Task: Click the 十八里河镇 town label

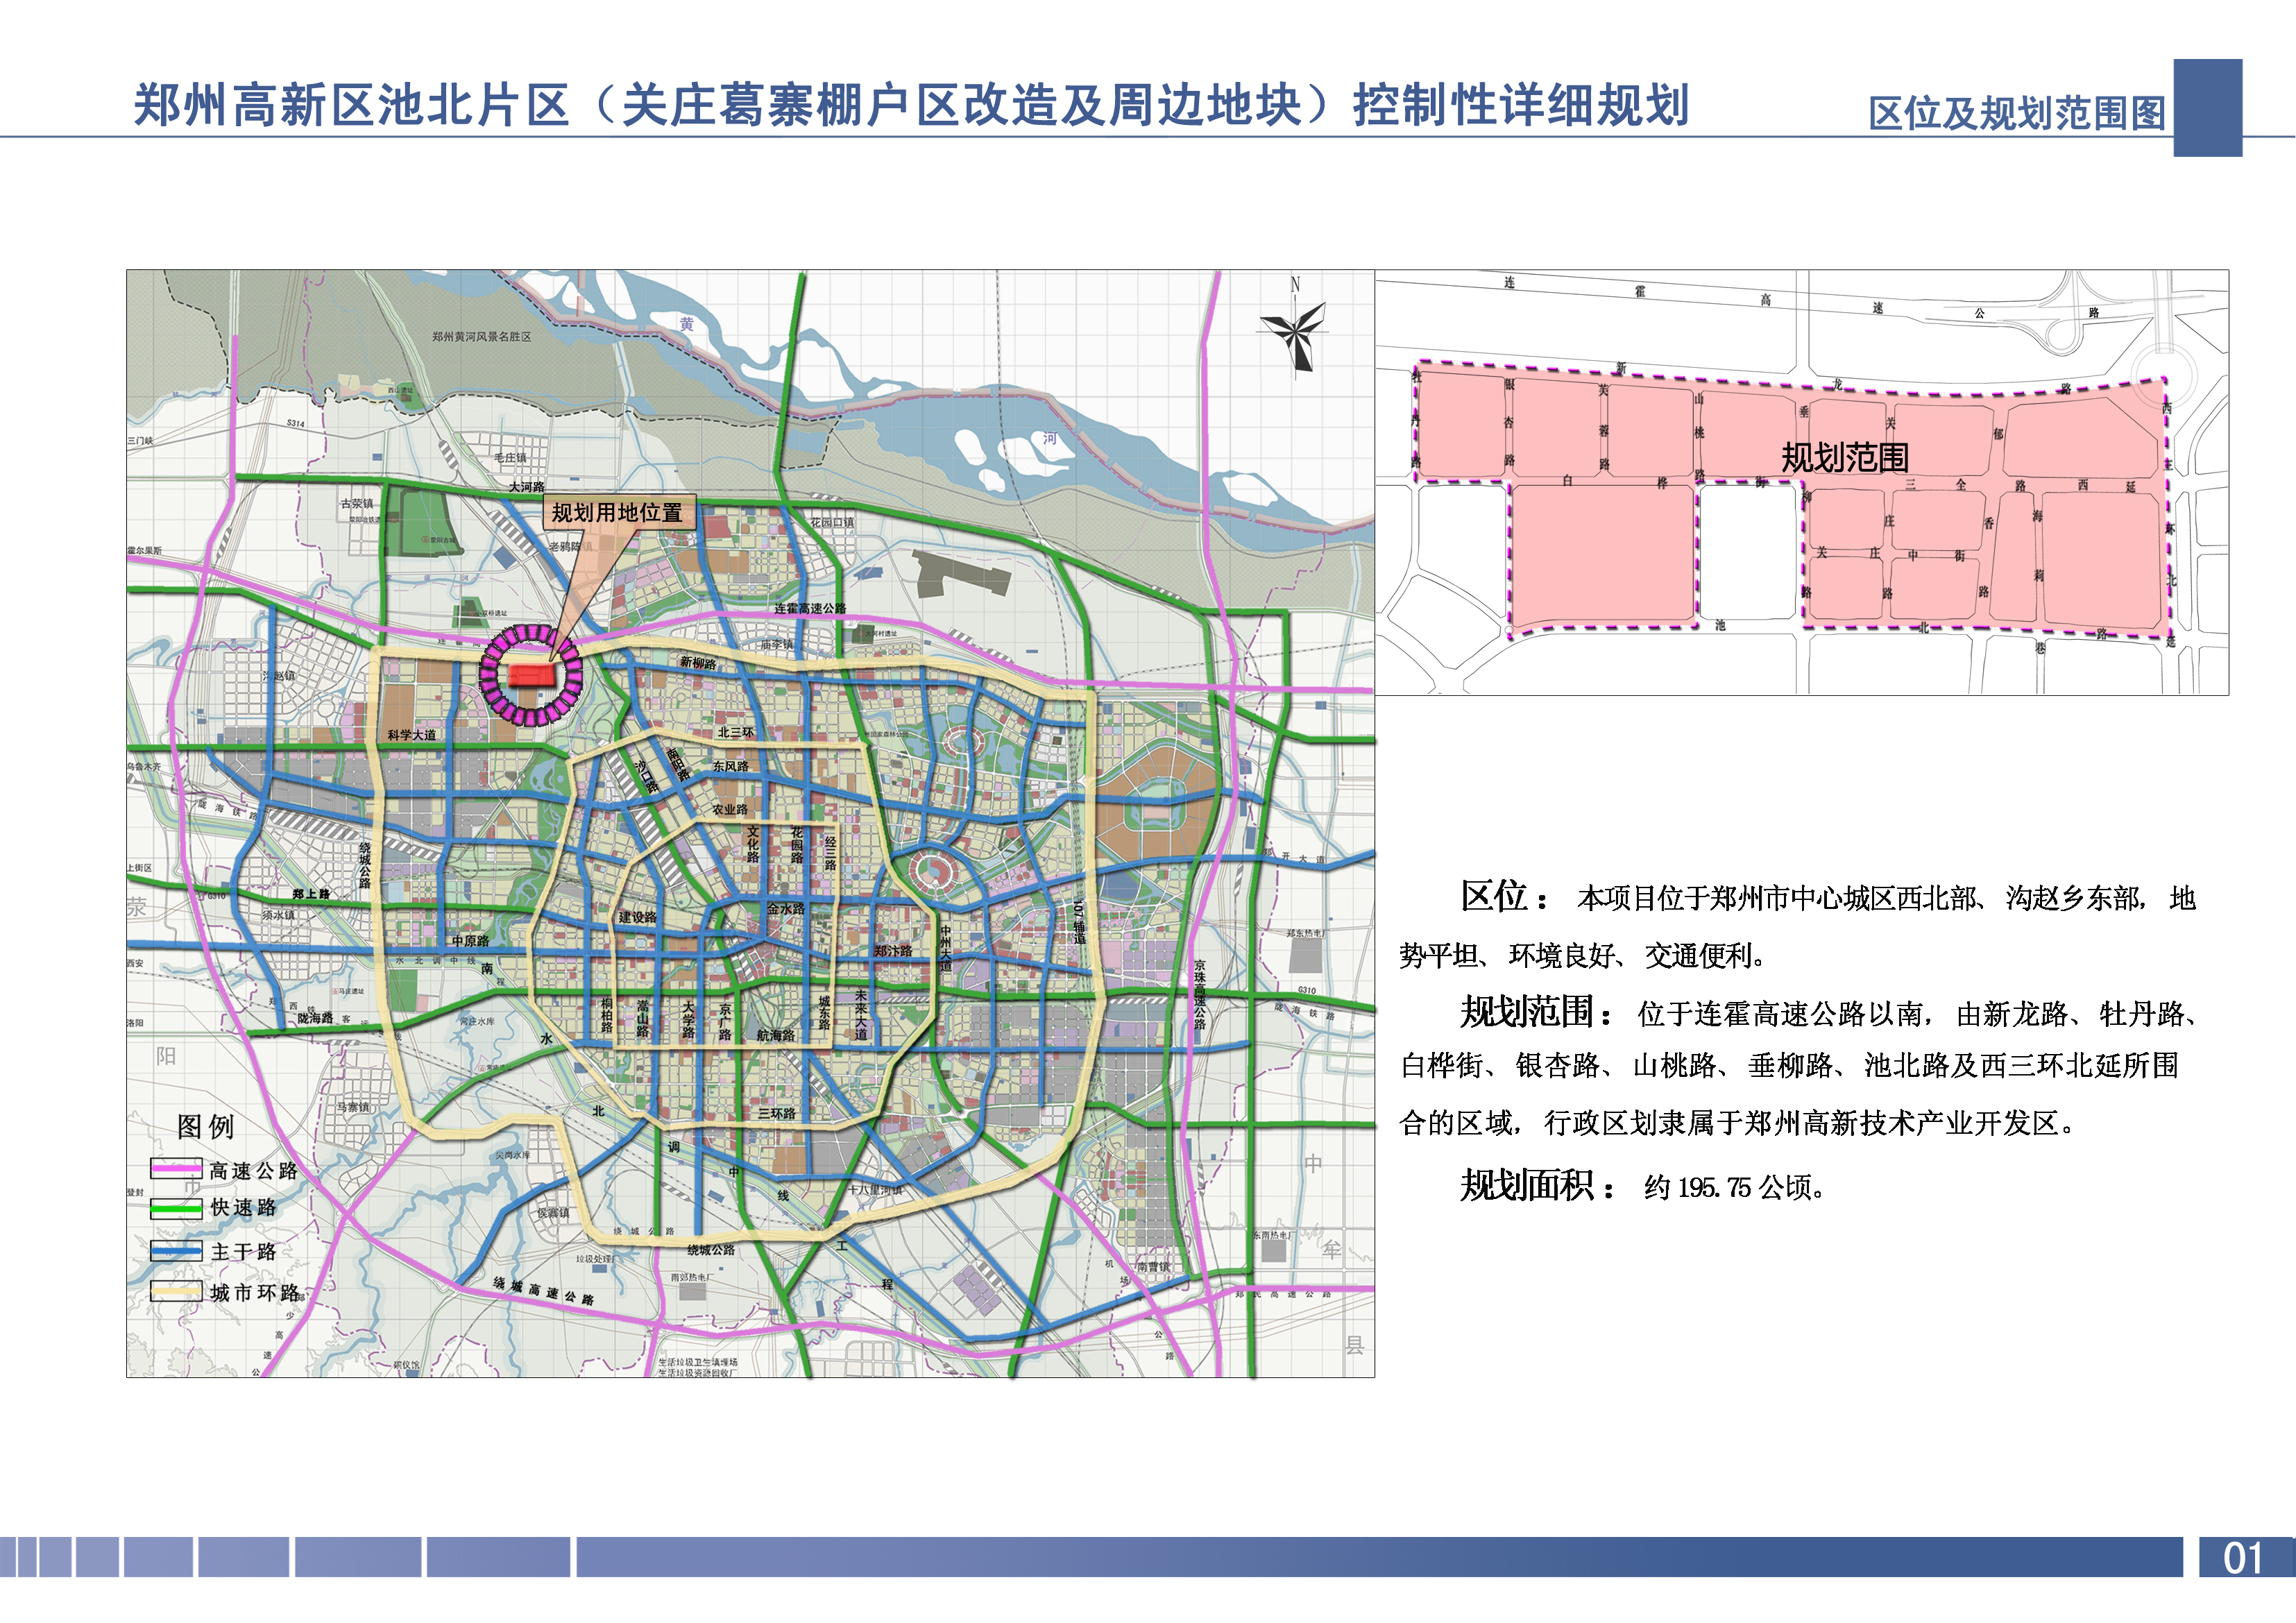Action: pyautogui.click(x=875, y=1190)
